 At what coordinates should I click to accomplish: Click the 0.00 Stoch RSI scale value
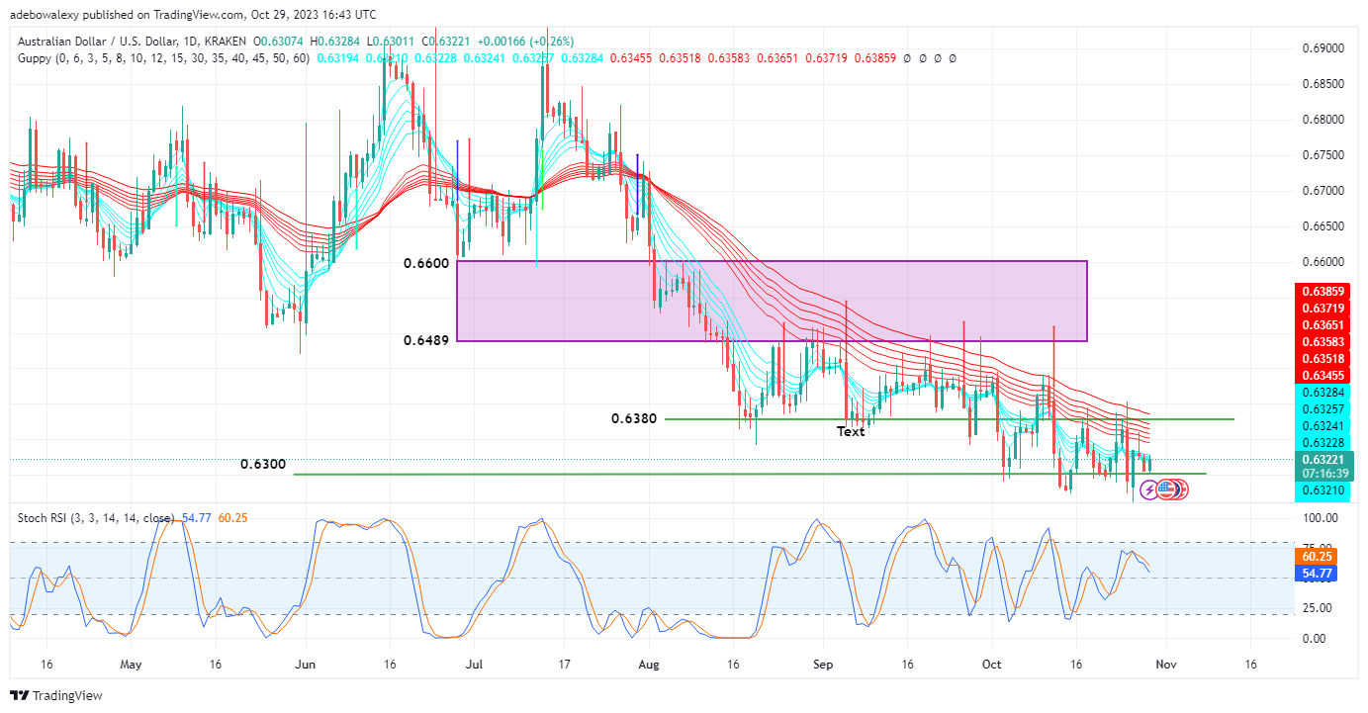[1315, 639]
